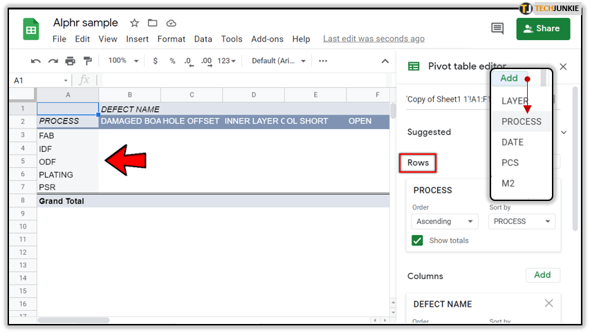Click the redo arrow icon

point(53,61)
